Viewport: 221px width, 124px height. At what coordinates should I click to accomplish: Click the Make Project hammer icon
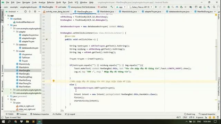[112, 7]
